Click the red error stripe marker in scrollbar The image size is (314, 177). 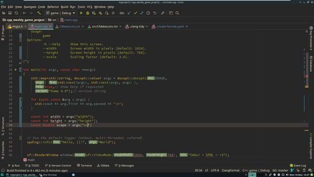pyautogui.click(x=307, y=76)
